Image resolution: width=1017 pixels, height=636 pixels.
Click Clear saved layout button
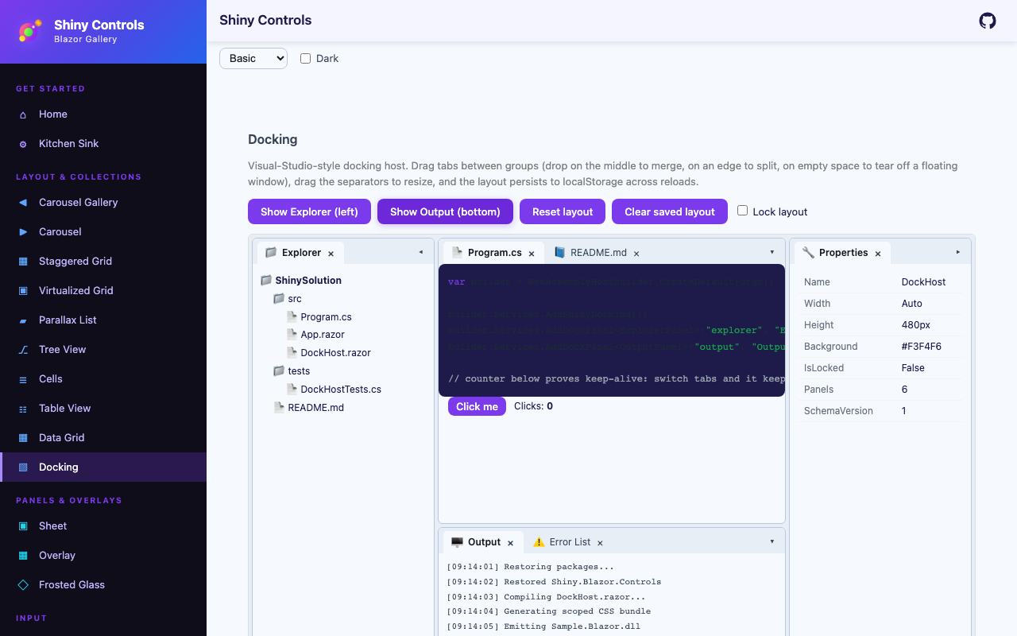pos(670,211)
